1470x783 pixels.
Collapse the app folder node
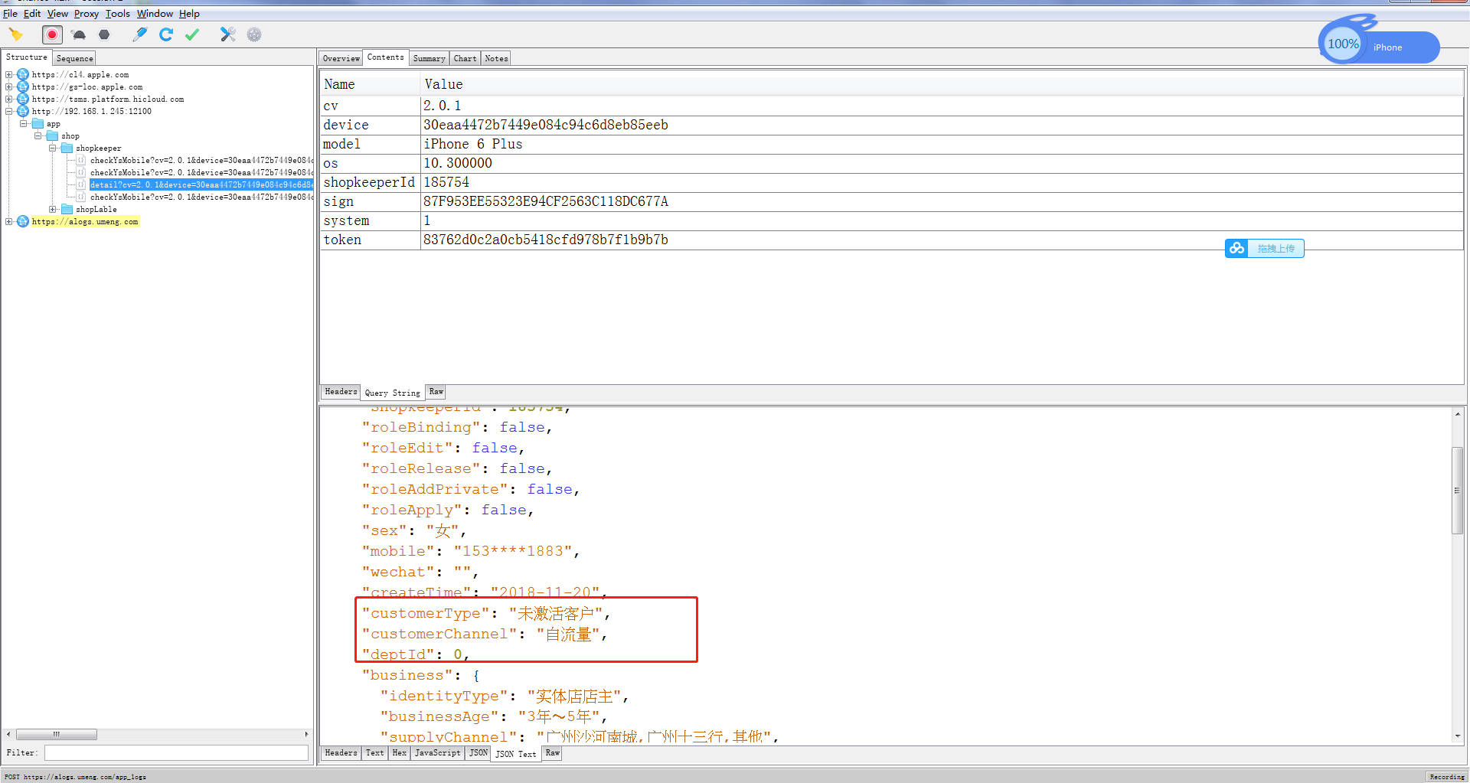pos(23,123)
